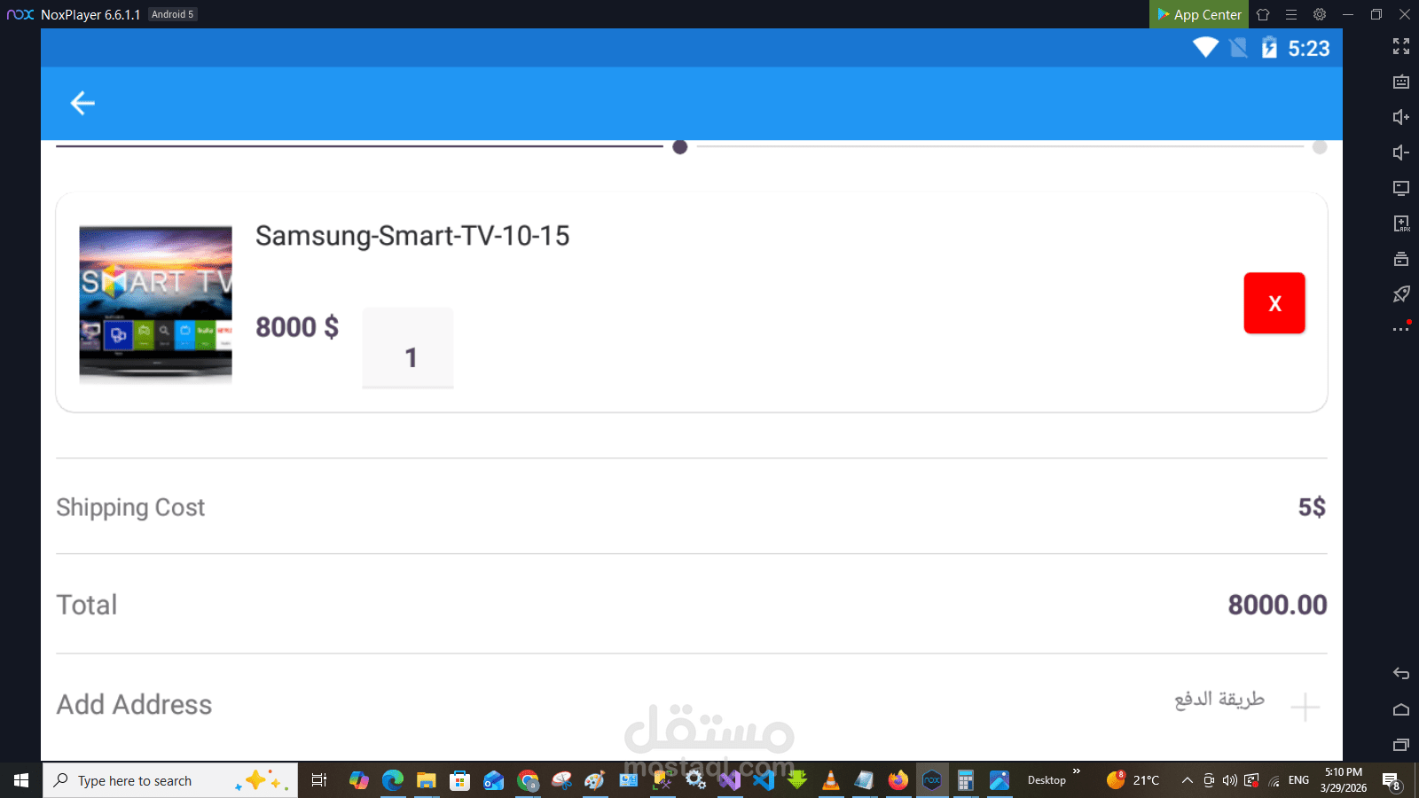Click the install APK icon

tap(1401, 223)
